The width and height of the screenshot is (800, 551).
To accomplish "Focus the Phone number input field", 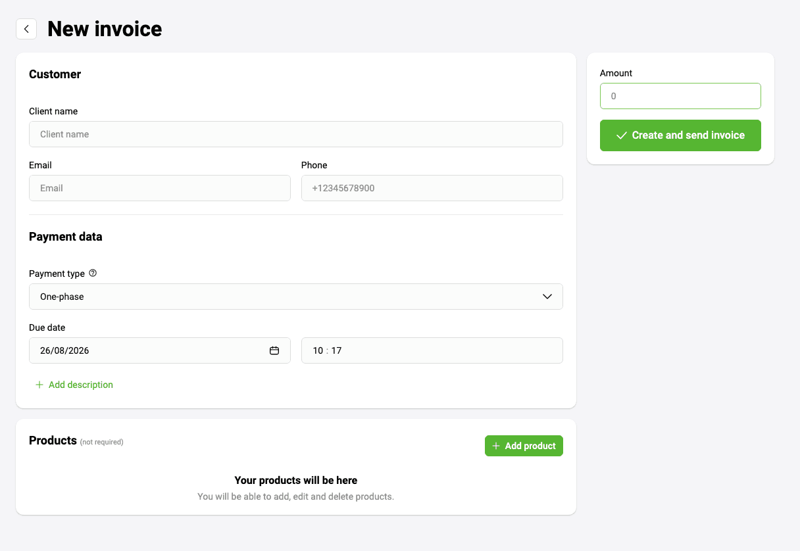I will pos(432,188).
